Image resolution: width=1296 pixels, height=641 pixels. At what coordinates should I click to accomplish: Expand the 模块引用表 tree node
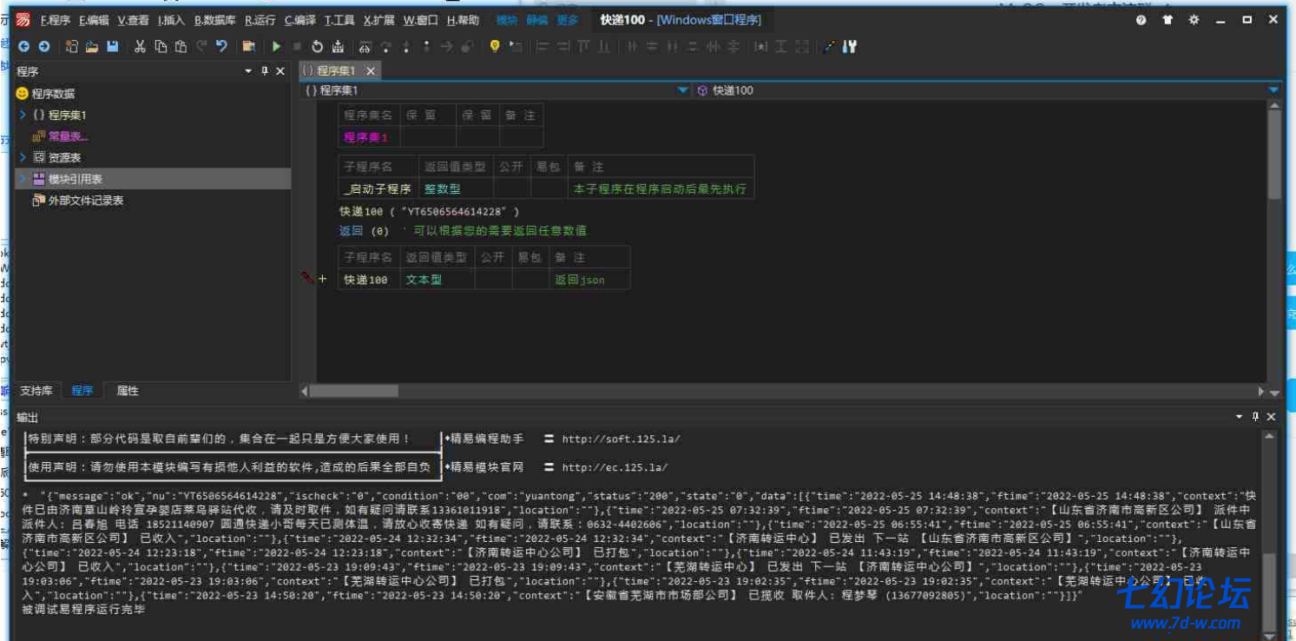point(23,179)
